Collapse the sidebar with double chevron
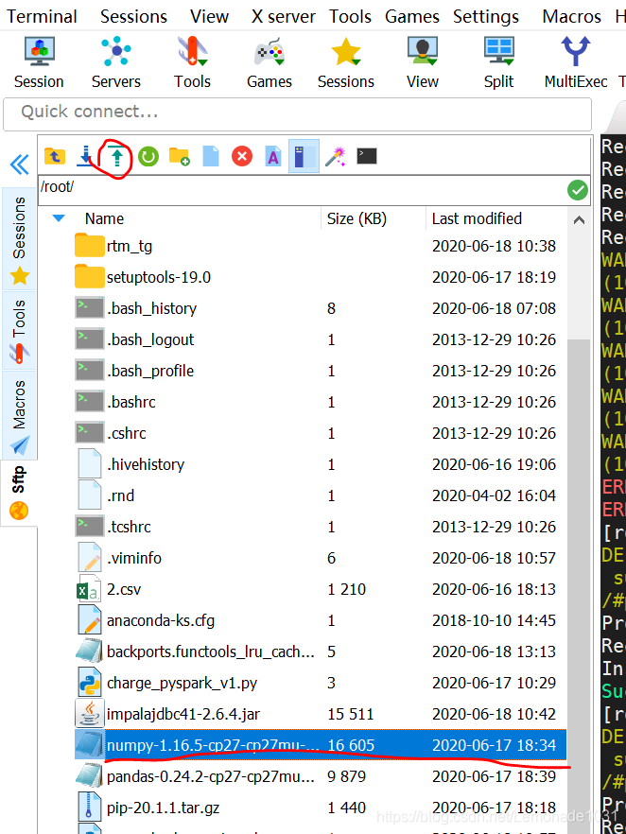626x834 pixels. (20, 165)
